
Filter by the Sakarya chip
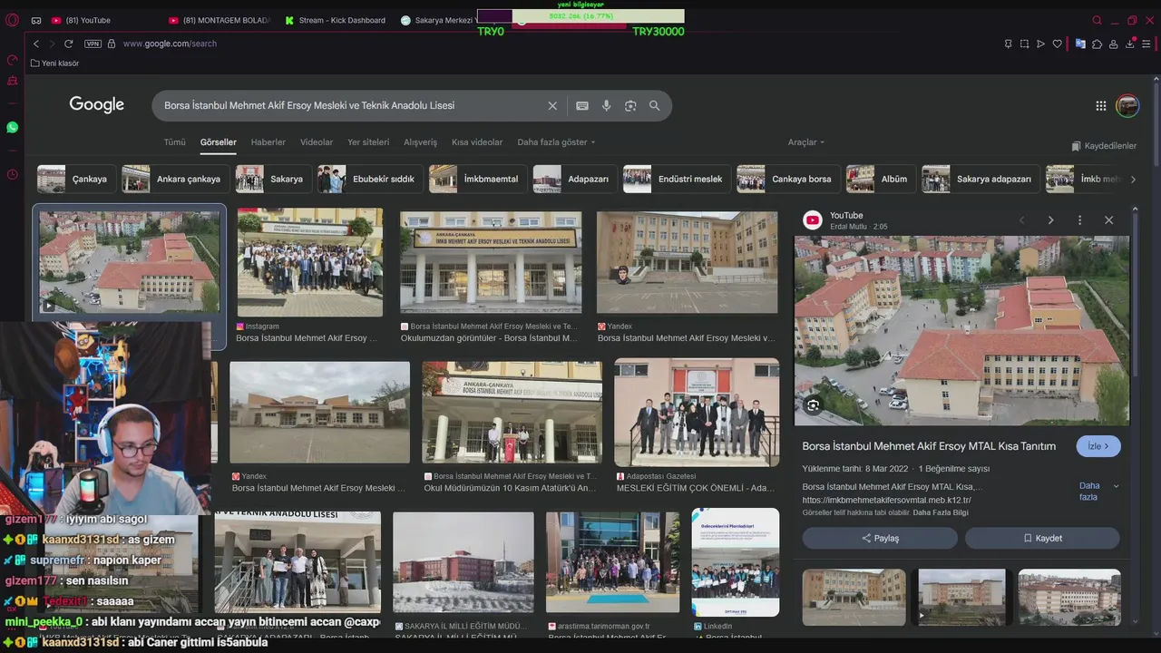(x=273, y=179)
